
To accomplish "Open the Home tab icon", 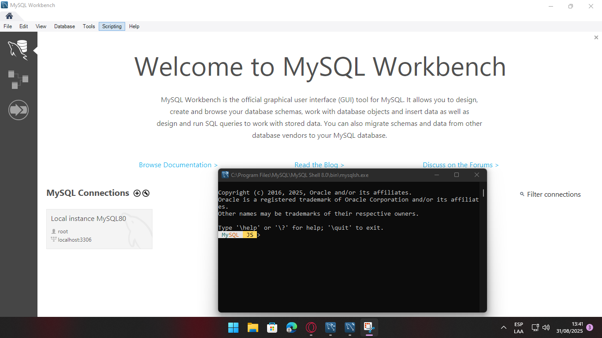I will 9,16.
